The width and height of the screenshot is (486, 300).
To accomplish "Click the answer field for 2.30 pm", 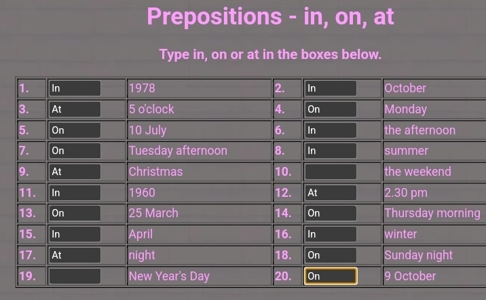I will point(331,193).
